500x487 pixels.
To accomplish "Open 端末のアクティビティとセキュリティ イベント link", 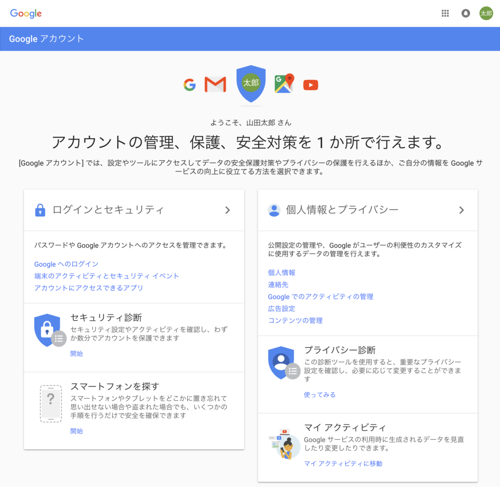I will (106, 276).
